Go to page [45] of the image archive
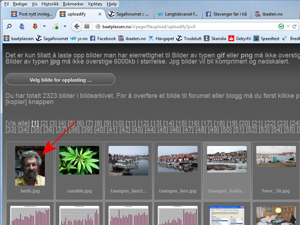The height and width of the screenshot is (225, 300). [162, 130]
